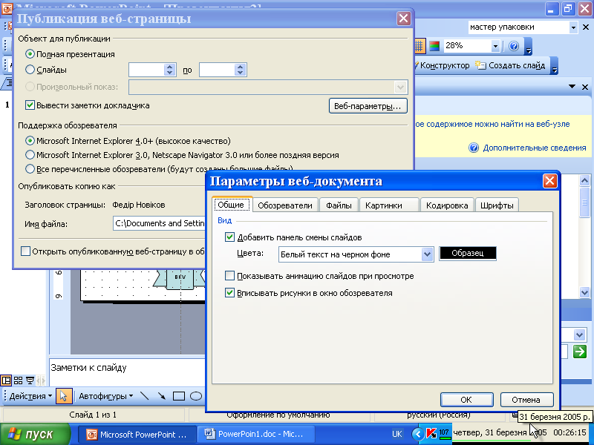594x445 pixels.
Task: Click the 107 tray indicator icon
Action: [444, 433]
